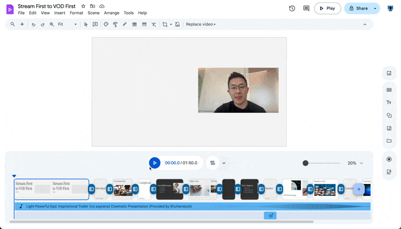Select the crop video tool
The height and width of the screenshot is (229, 401).
(165, 24)
